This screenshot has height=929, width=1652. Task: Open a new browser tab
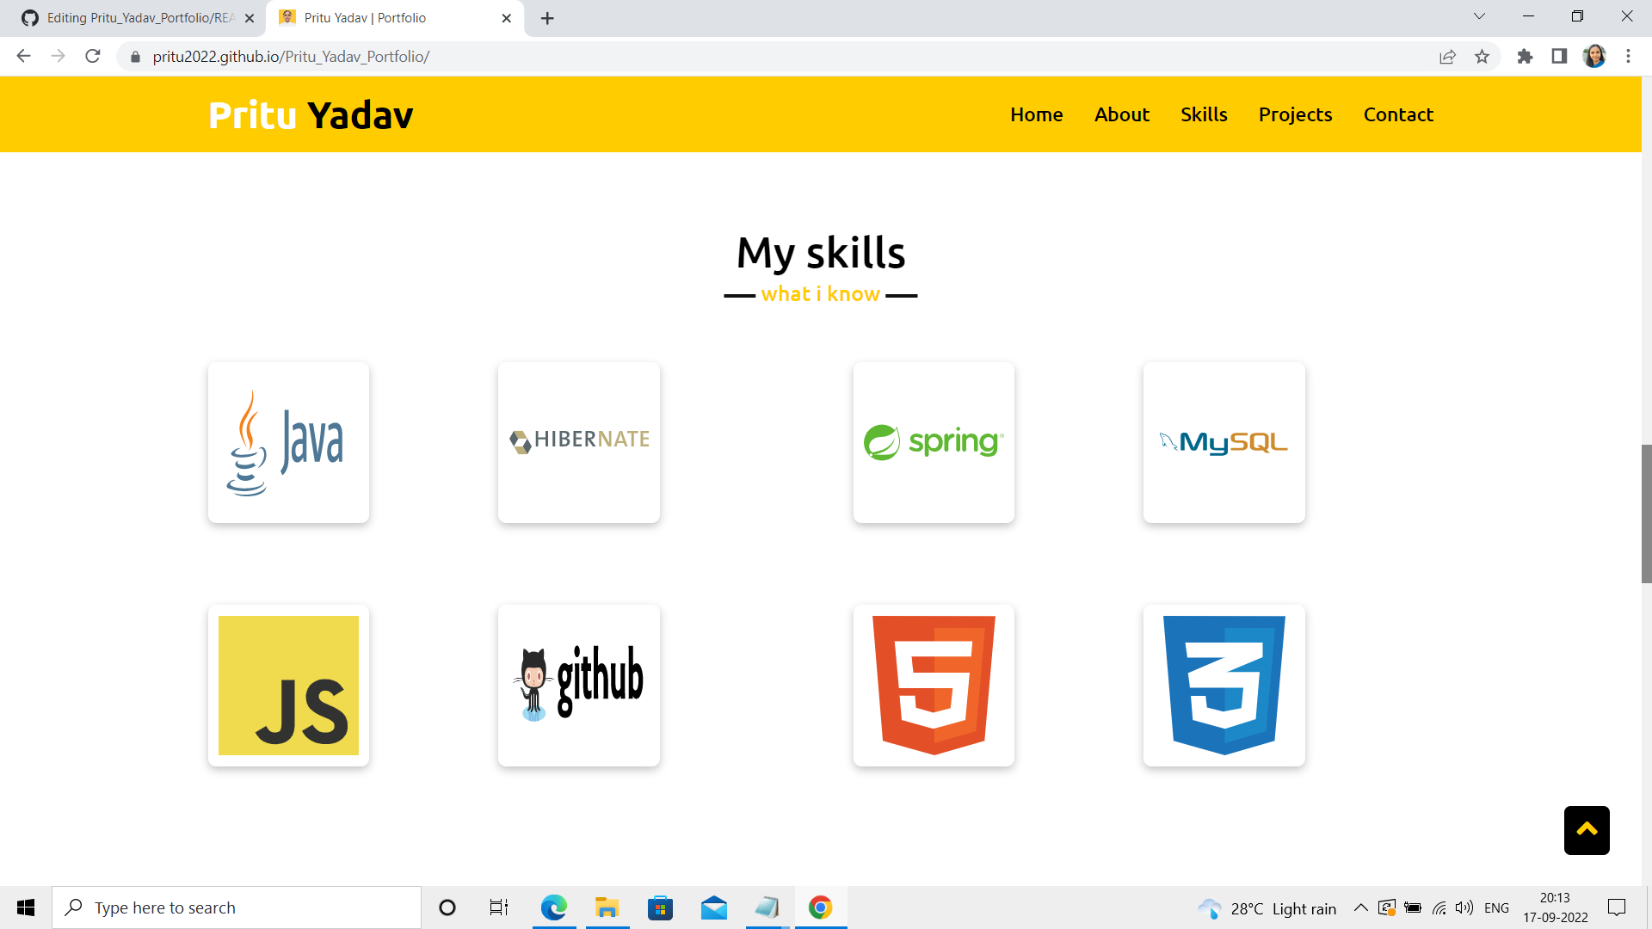(547, 18)
